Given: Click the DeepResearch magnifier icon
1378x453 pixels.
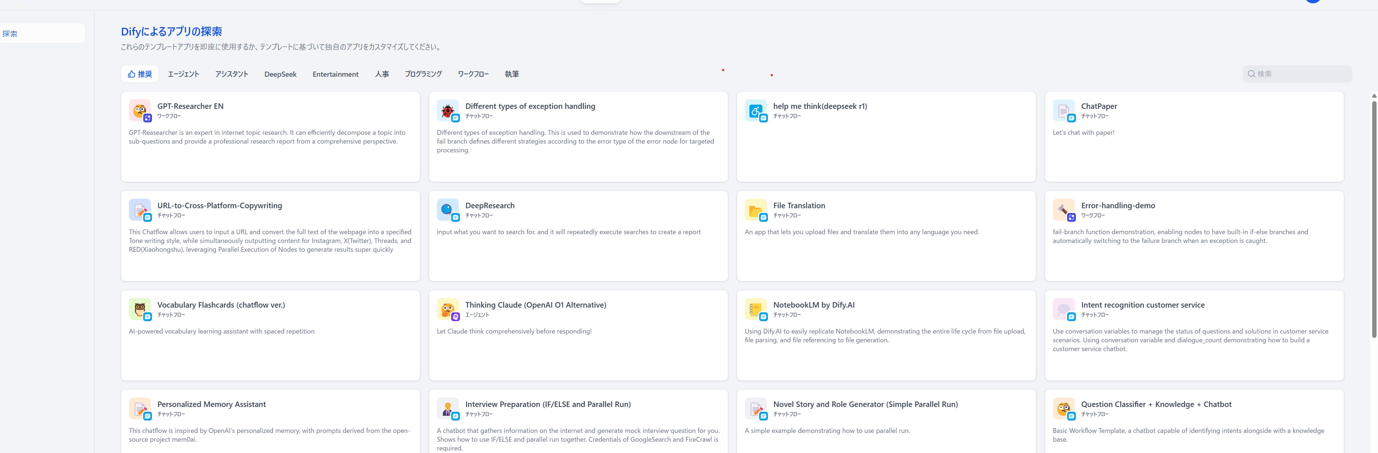Looking at the screenshot, I should pos(448,210).
